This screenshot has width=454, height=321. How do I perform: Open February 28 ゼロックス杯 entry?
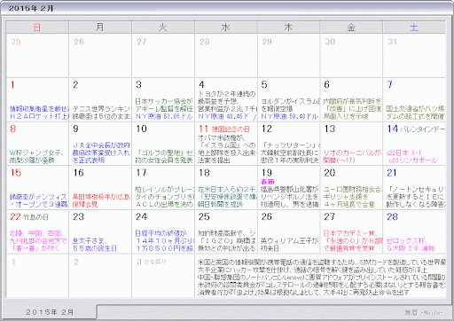tap(411, 245)
